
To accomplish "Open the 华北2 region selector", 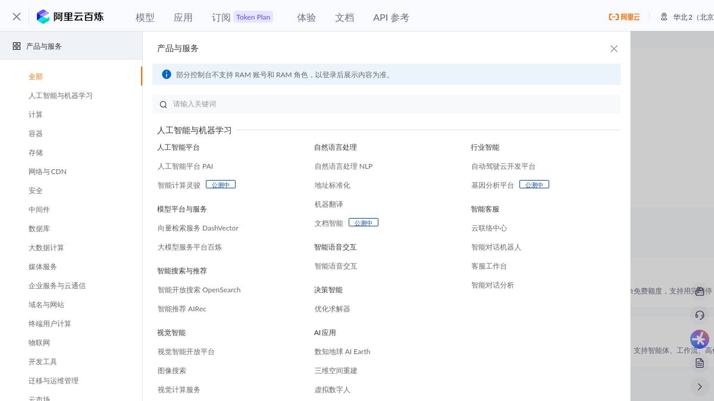I will [x=687, y=17].
